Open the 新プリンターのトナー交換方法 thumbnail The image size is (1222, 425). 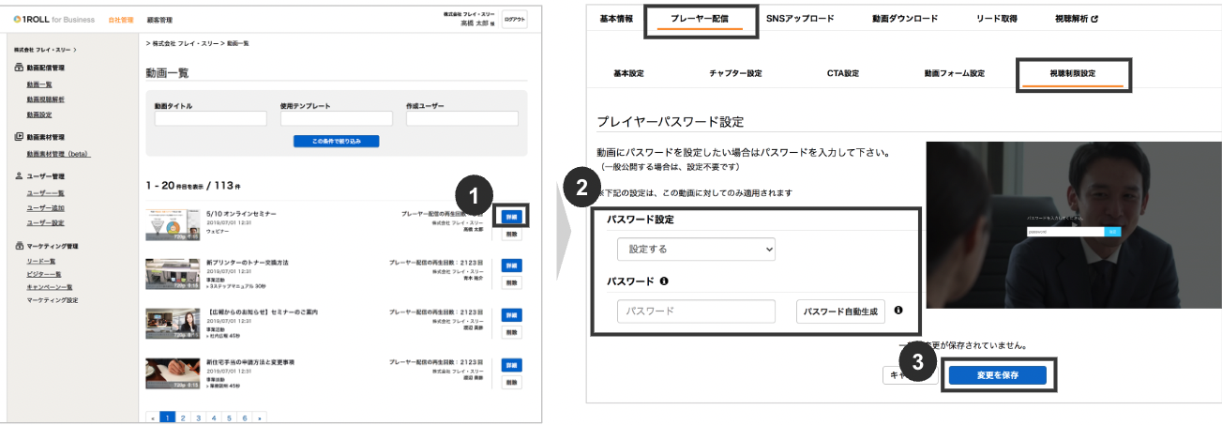(x=173, y=274)
